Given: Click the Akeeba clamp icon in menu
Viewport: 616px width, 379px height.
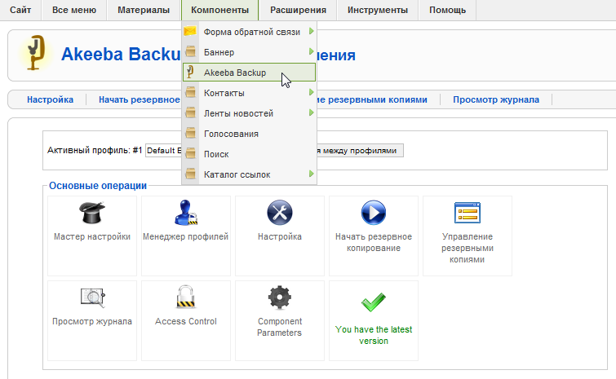Looking at the screenshot, I should [x=190, y=72].
